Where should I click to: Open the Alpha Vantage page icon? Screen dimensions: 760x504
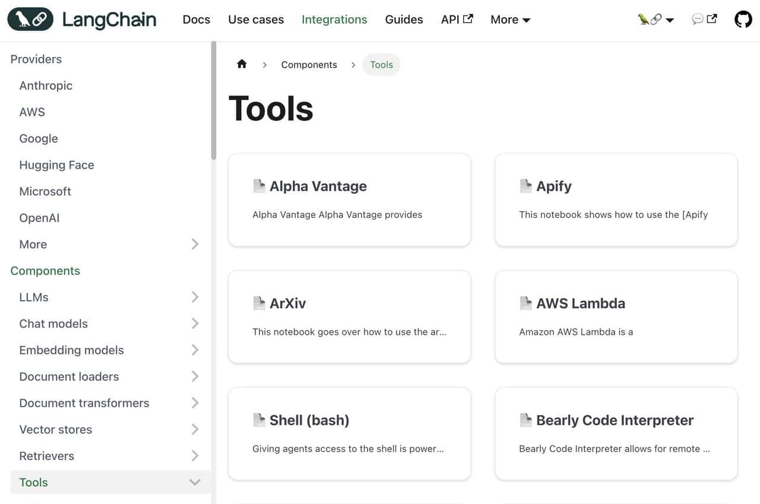[259, 185]
